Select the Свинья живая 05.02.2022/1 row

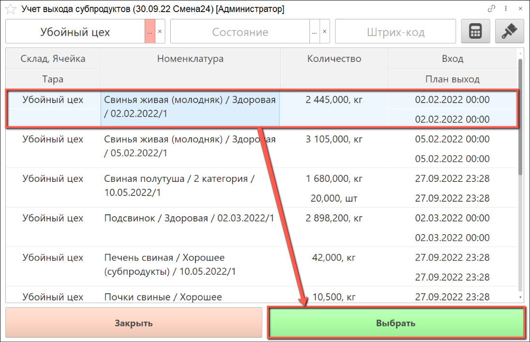click(x=190, y=146)
